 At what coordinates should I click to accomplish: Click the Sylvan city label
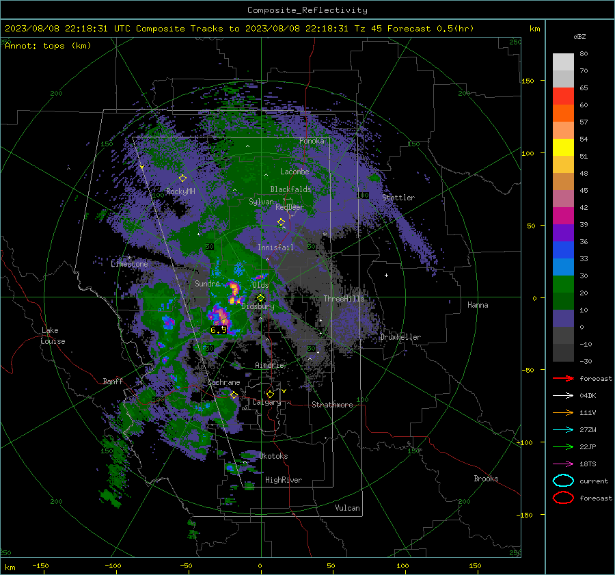(261, 202)
